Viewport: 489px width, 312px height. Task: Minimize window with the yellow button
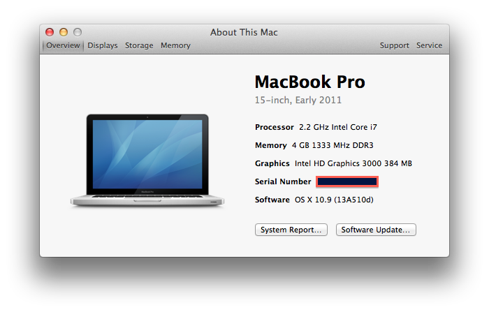64,32
